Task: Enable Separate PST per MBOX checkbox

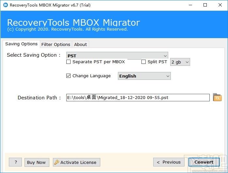Action: click(x=68, y=62)
